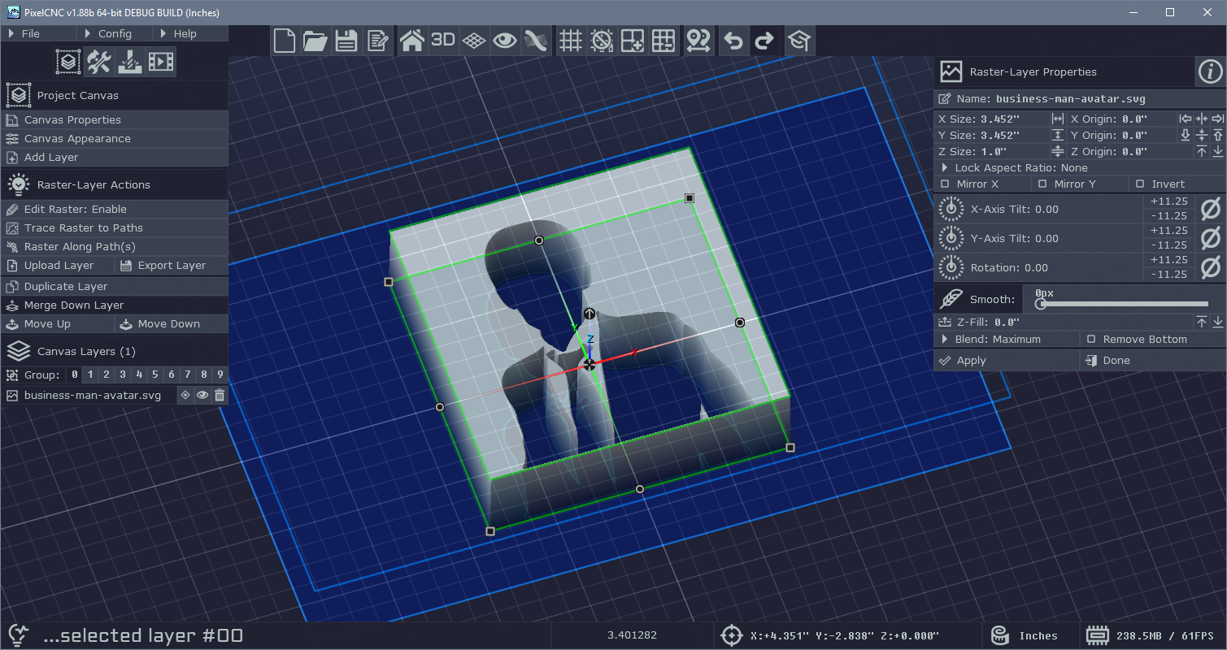This screenshot has width=1227, height=650.
Task: Open the File menu
Action: pyautogui.click(x=38, y=33)
